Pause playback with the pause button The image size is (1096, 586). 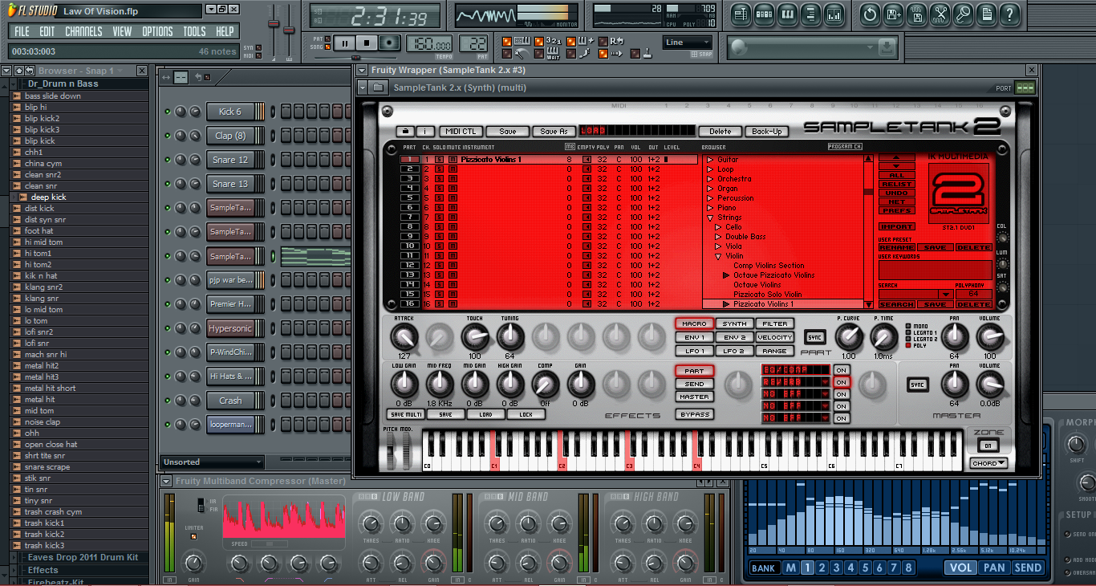coord(344,43)
